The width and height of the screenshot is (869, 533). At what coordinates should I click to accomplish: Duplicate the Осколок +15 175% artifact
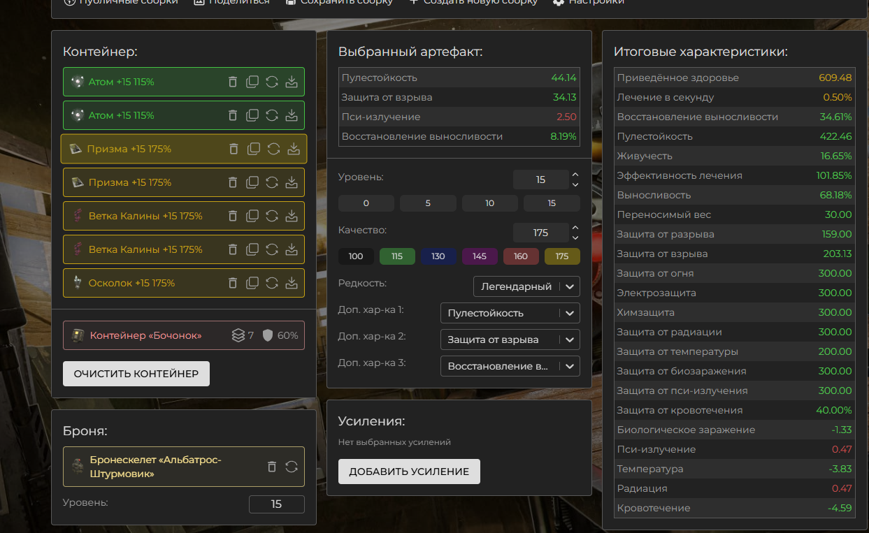[252, 283]
